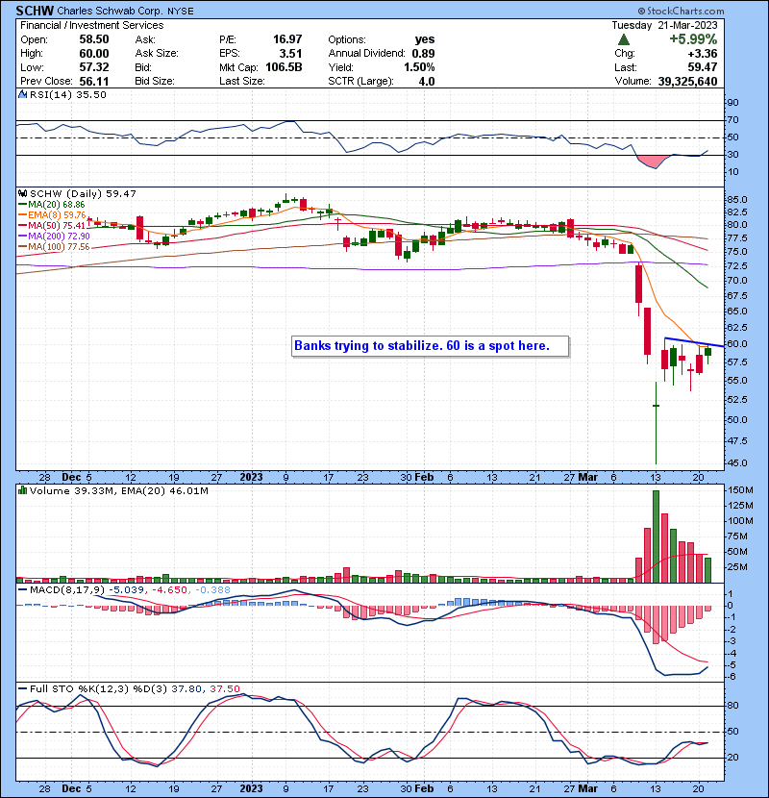The image size is (769, 798).
Task: Click the Mar month marker on the price chart date axis
Action: (588, 478)
